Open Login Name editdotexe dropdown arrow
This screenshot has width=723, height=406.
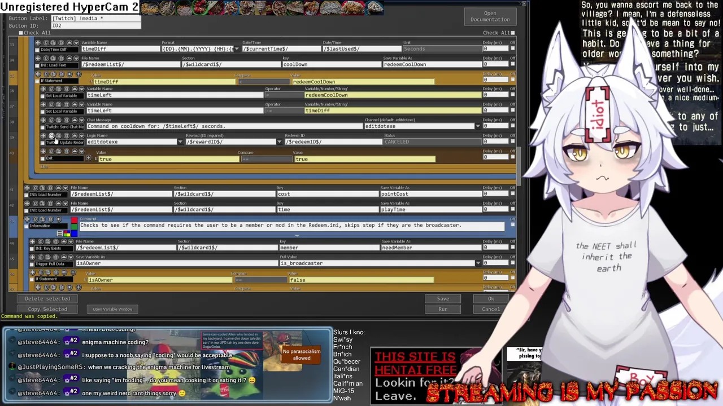[x=180, y=142]
